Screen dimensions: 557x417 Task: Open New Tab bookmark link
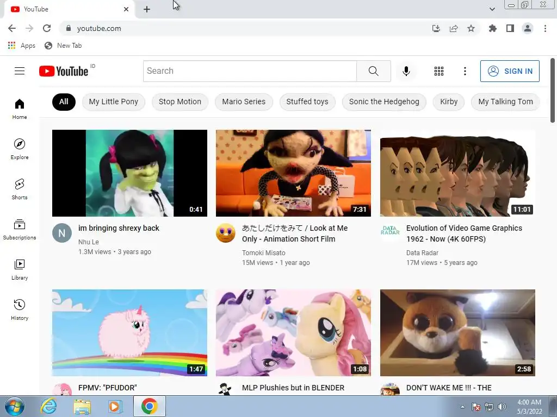63,46
